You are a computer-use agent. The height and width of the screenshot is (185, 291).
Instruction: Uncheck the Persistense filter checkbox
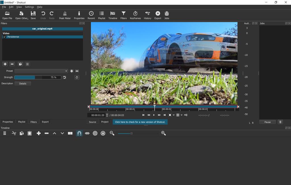pos(5,37)
